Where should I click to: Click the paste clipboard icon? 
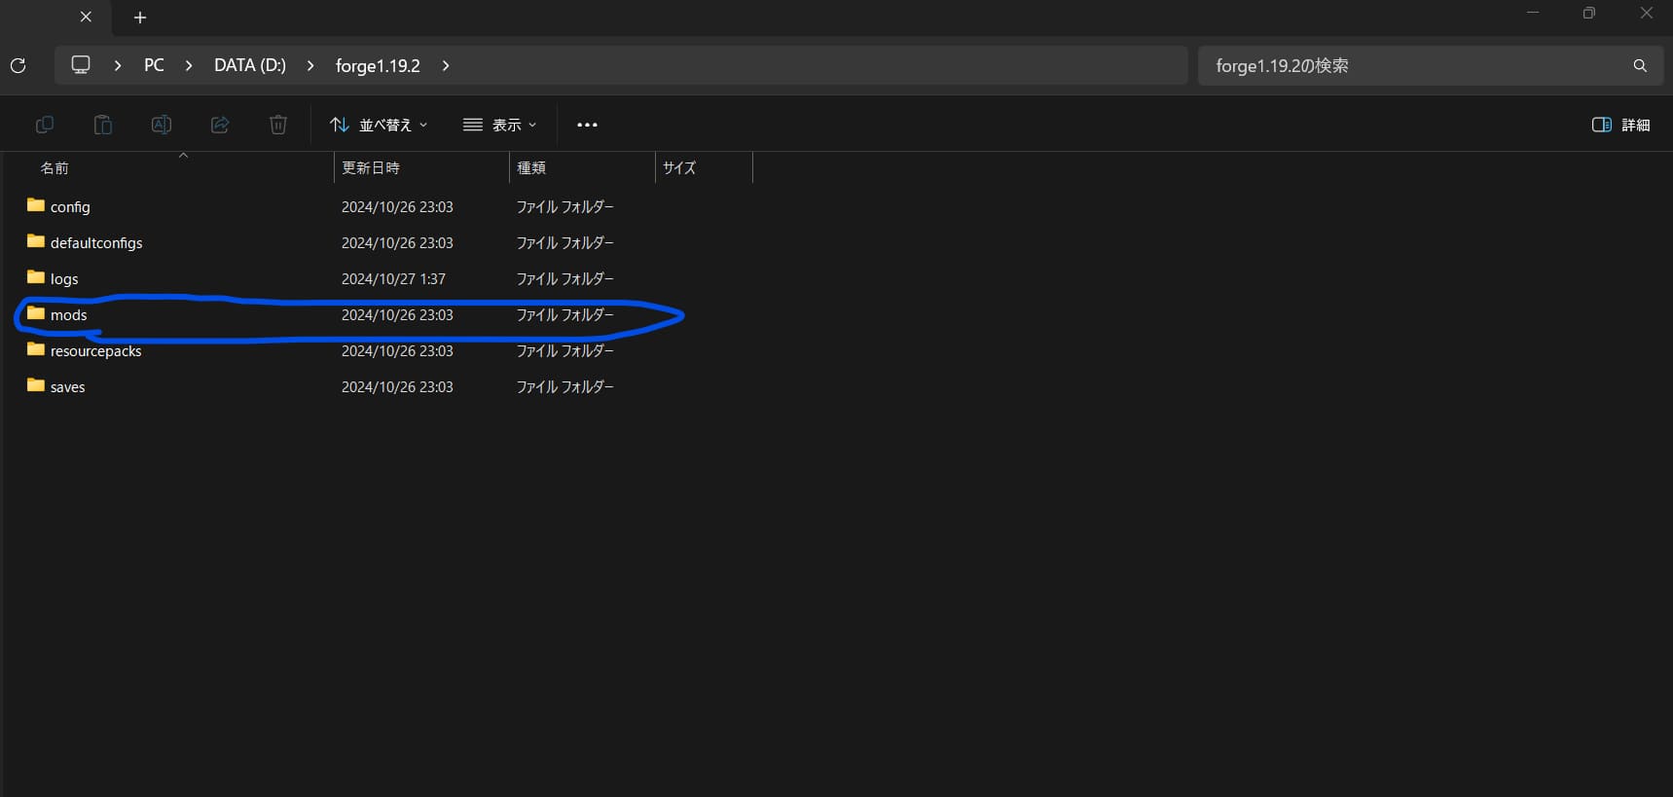[x=103, y=125]
